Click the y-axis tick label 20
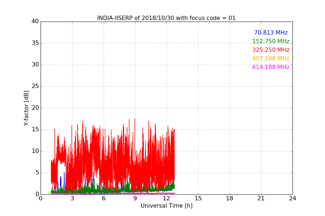The image size is (325, 216). click(35, 108)
